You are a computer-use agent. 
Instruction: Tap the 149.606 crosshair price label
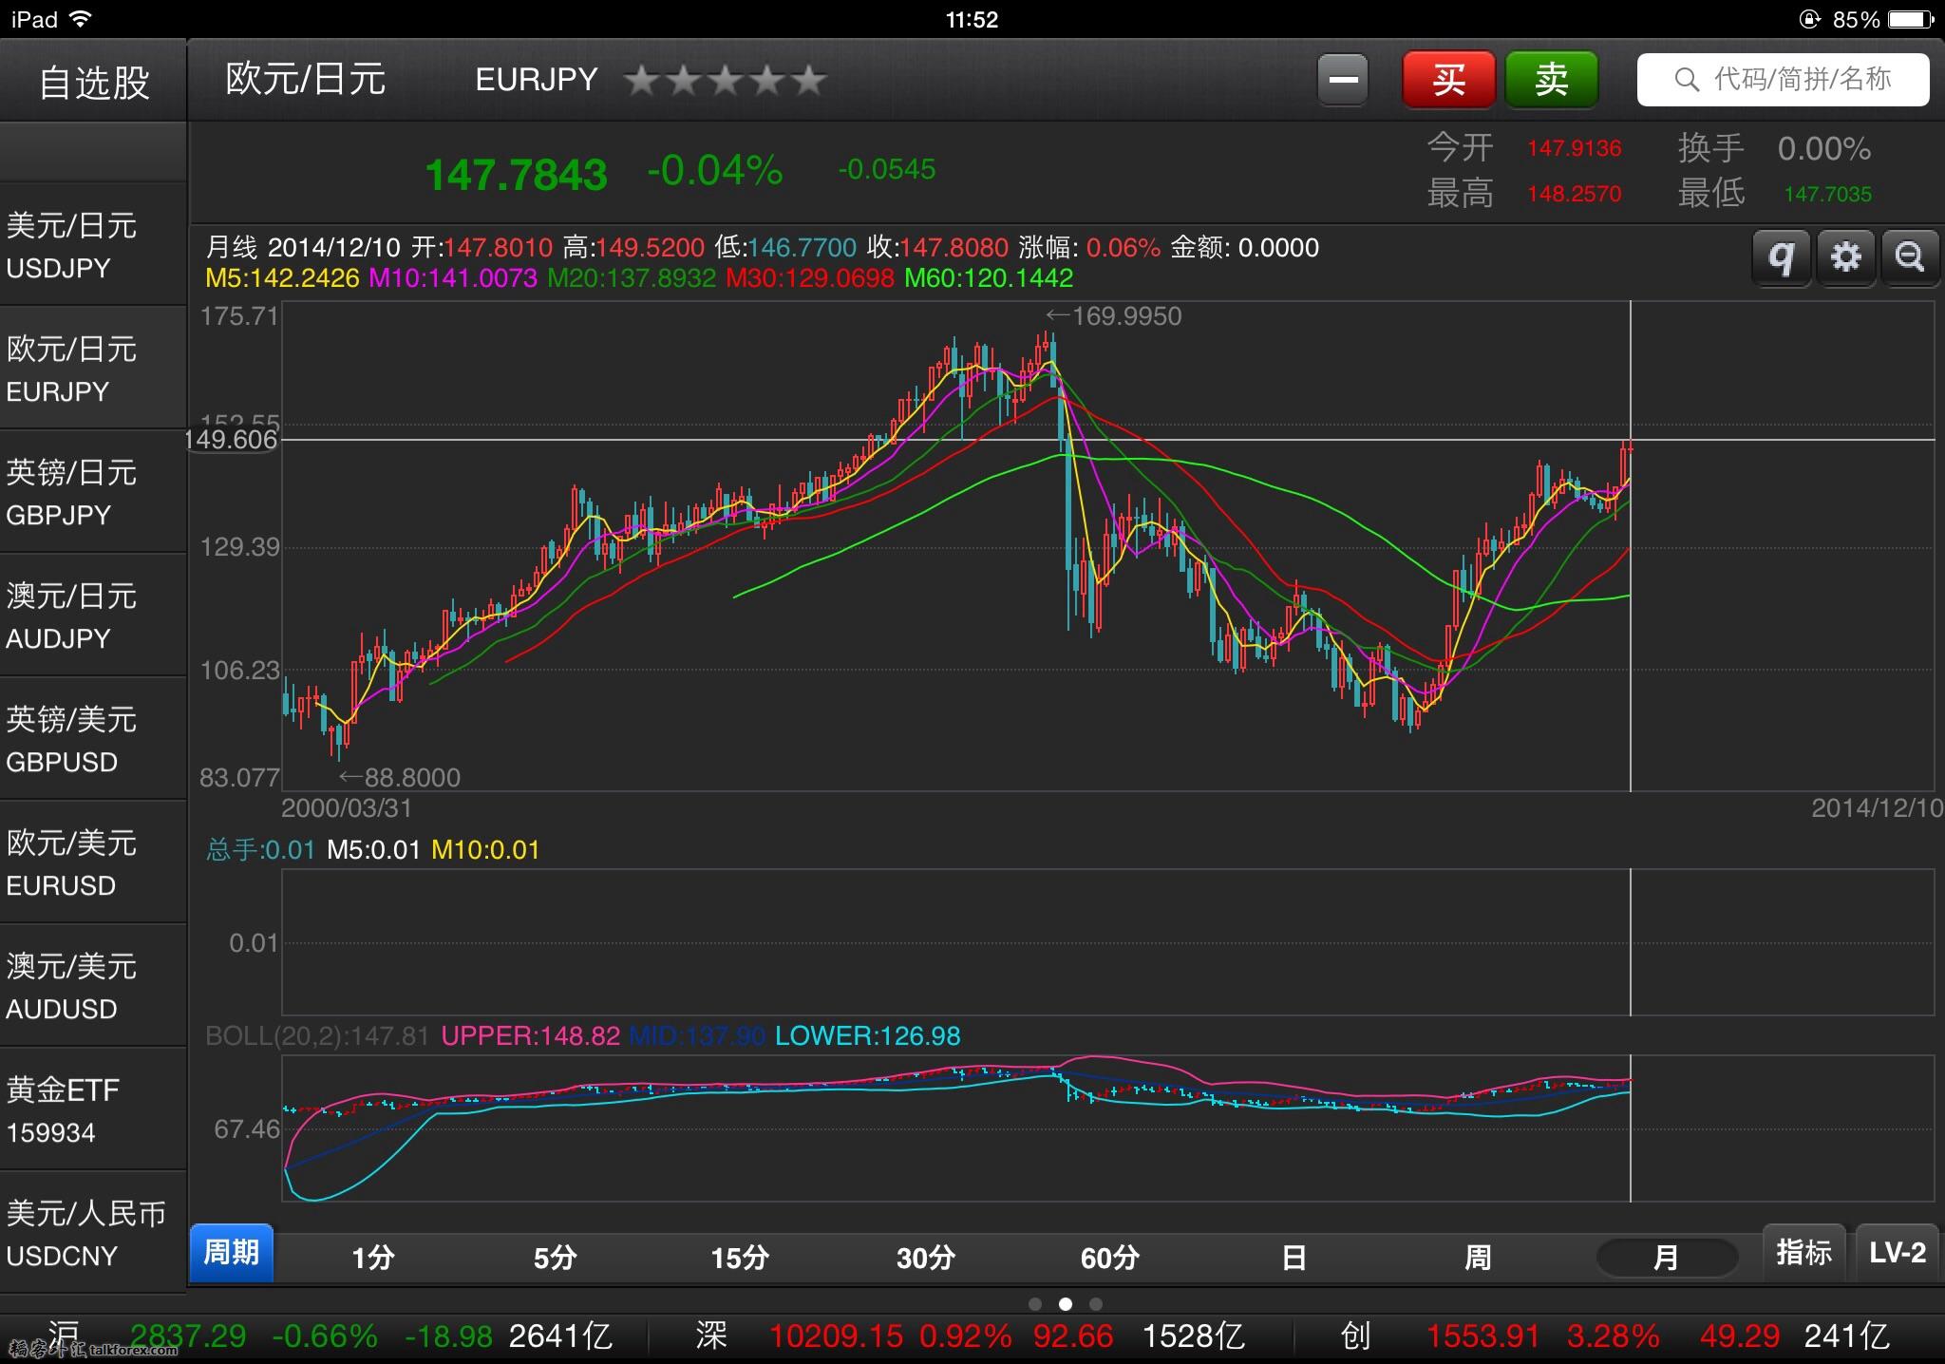point(231,440)
